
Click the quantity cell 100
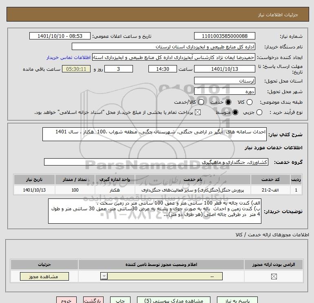(75, 190)
